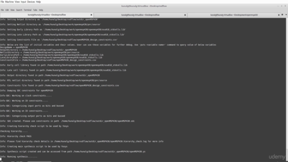Click line 'Info: Setting Output Directory as'
The width and height of the screenshot is (288, 162).
(49, 19)
